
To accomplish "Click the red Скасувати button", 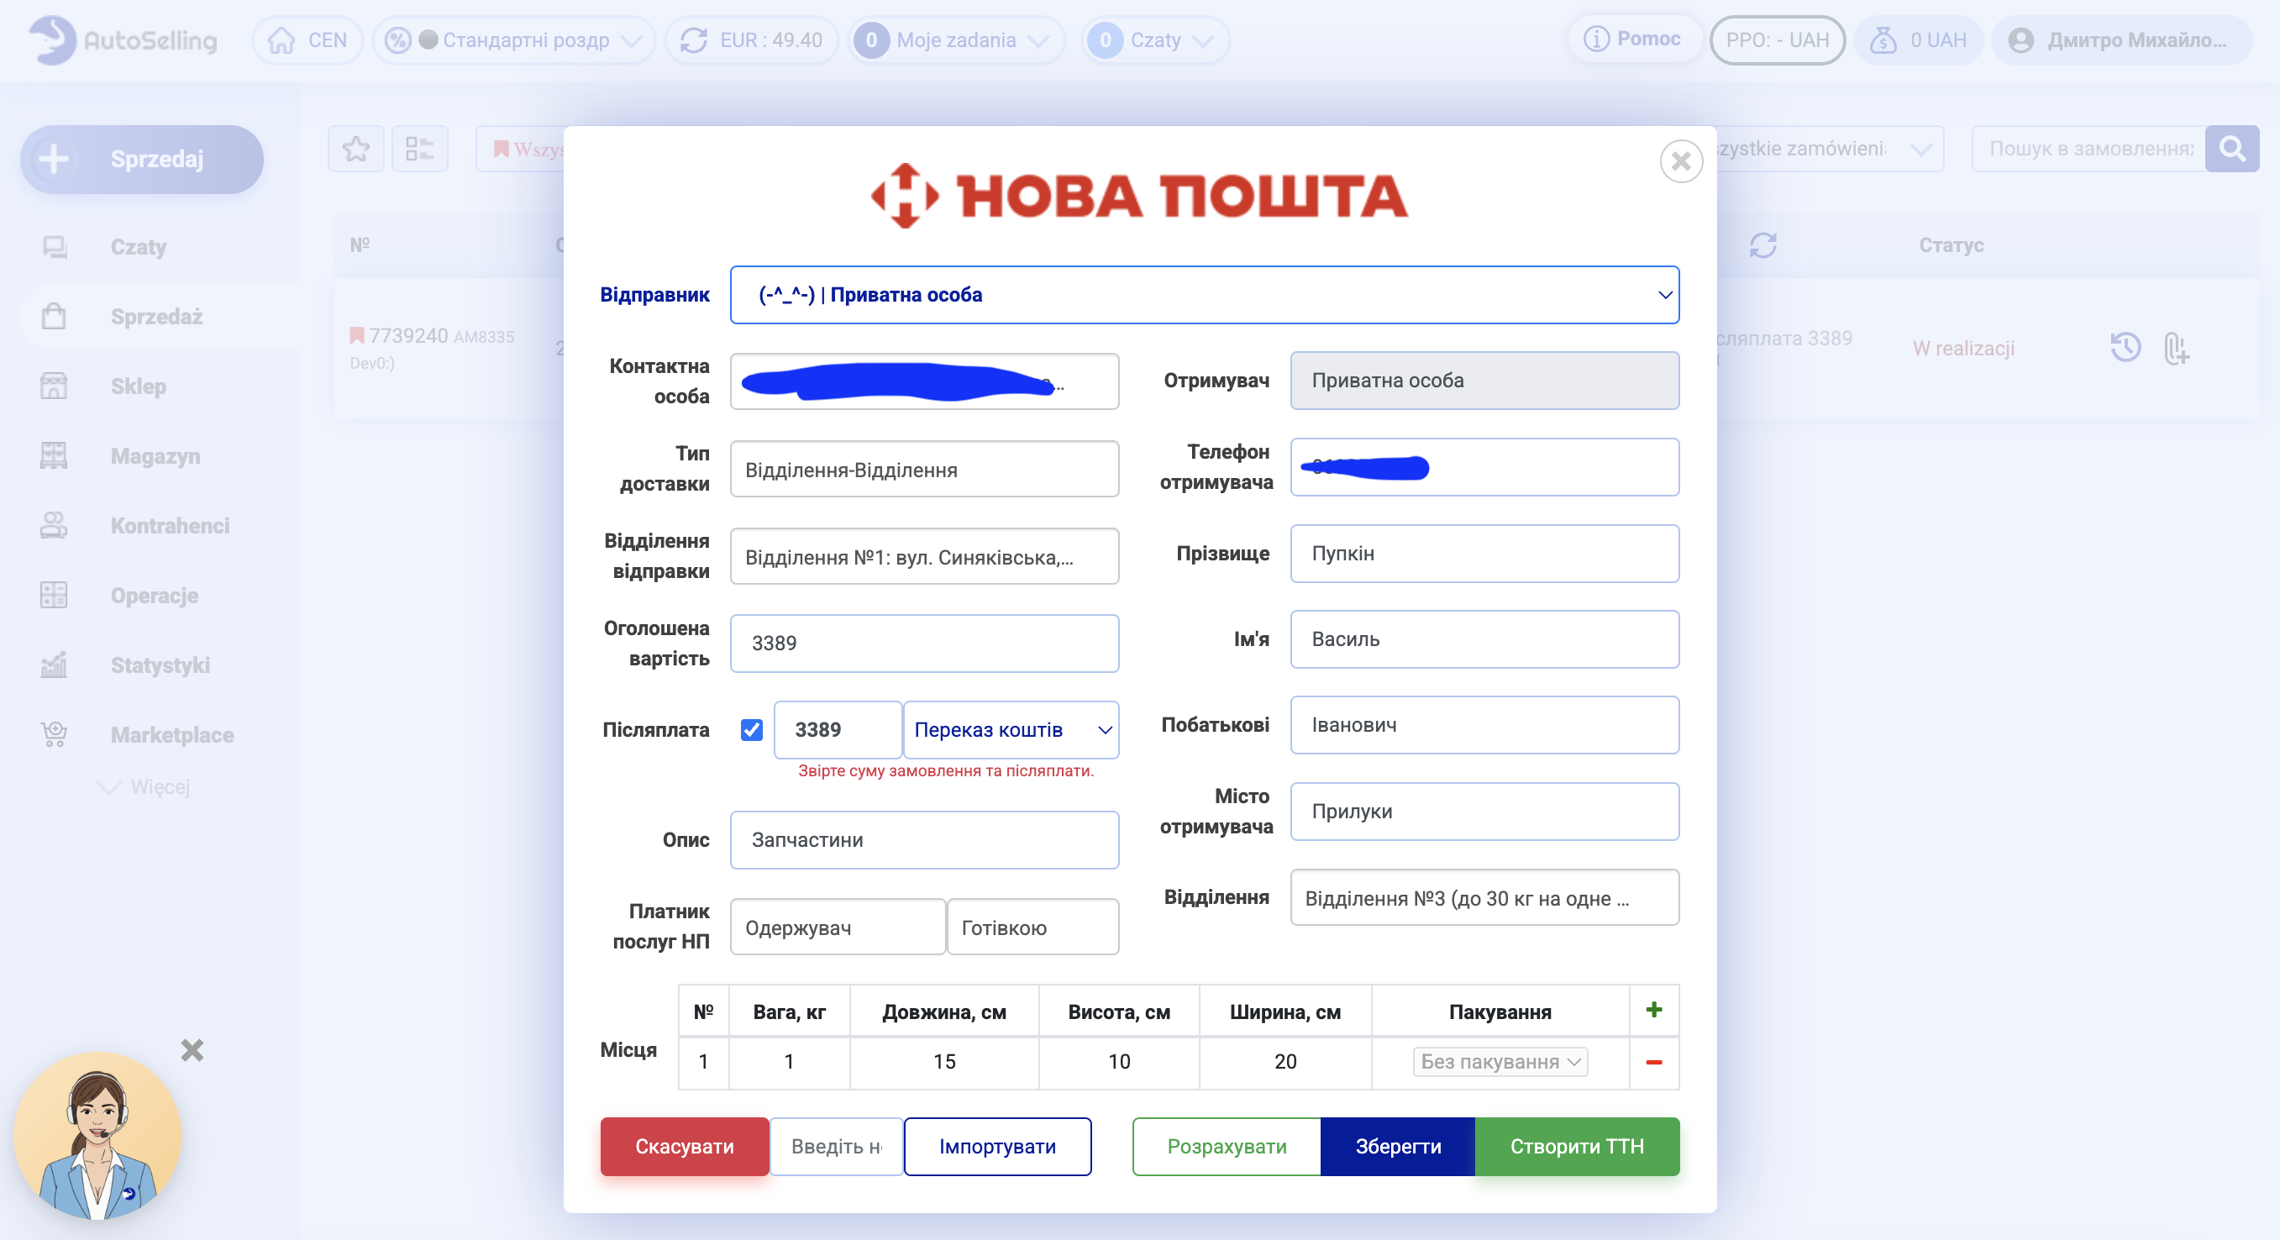I will click(x=684, y=1146).
